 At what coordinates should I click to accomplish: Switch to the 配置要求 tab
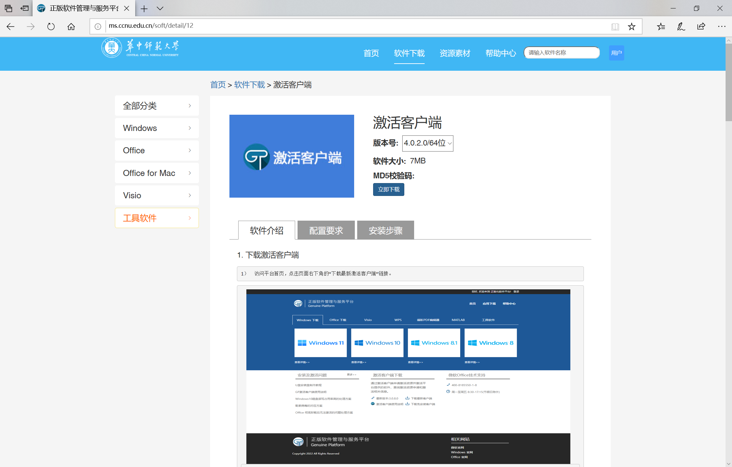click(326, 230)
